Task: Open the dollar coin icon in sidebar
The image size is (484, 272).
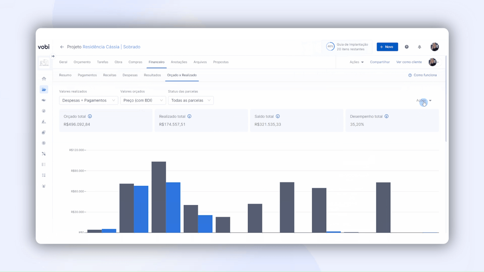Action: [44, 143]
